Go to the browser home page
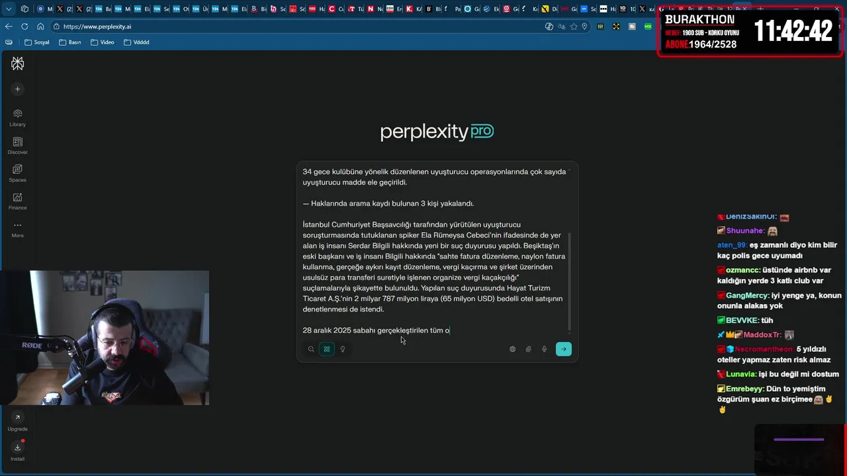Viewport: 847px width, 476px height. click(40, 26)
